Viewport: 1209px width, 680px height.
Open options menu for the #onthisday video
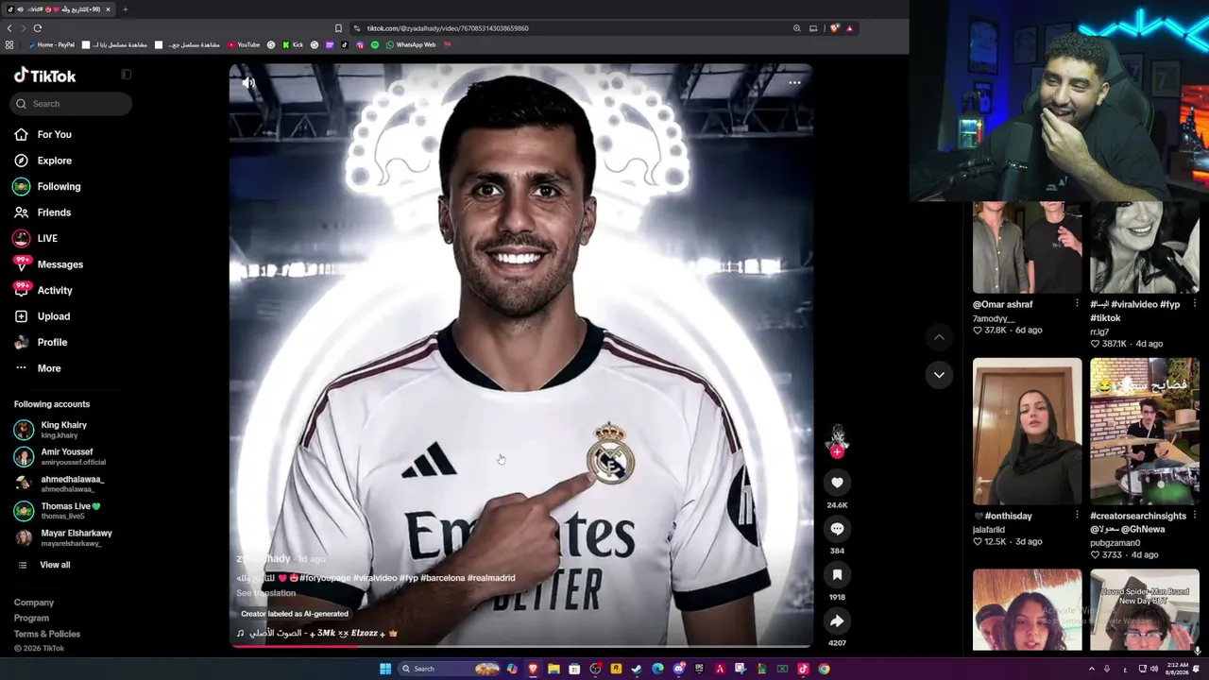click(x=1077, y=516)
